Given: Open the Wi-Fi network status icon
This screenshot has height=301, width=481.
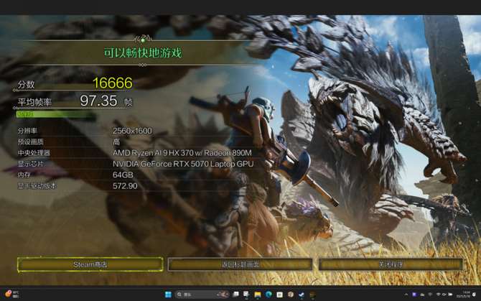Looking at the screenshot, I should pyautogui.click(x=438, y=295).
